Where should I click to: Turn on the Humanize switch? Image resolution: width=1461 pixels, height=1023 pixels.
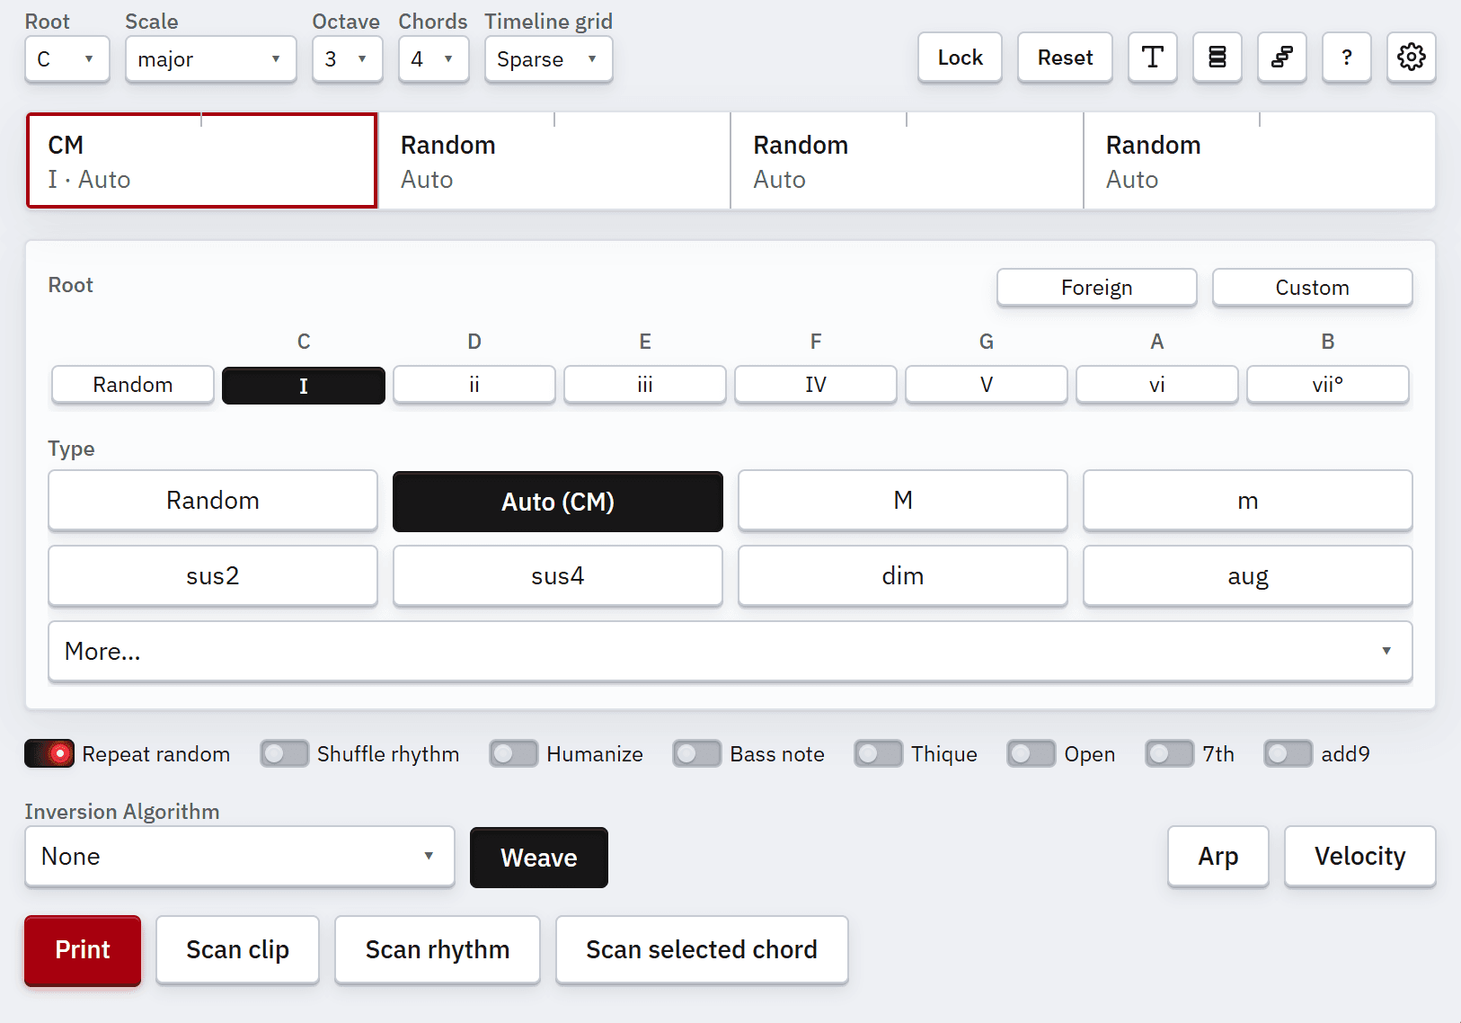514,753
